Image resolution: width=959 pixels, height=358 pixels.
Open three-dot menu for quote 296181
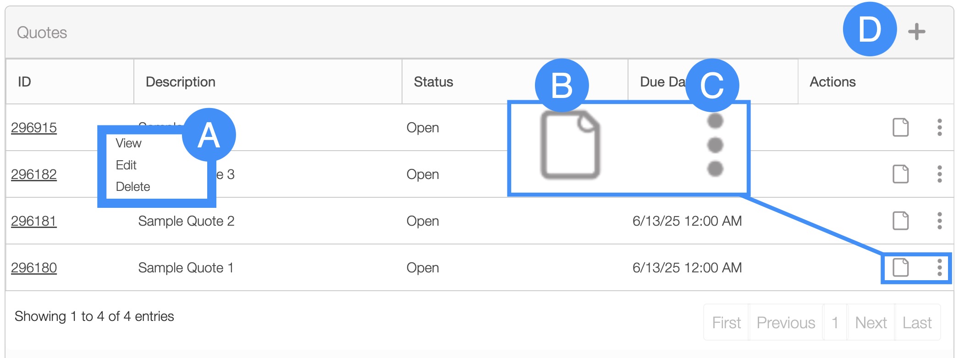tap(939, 221)
